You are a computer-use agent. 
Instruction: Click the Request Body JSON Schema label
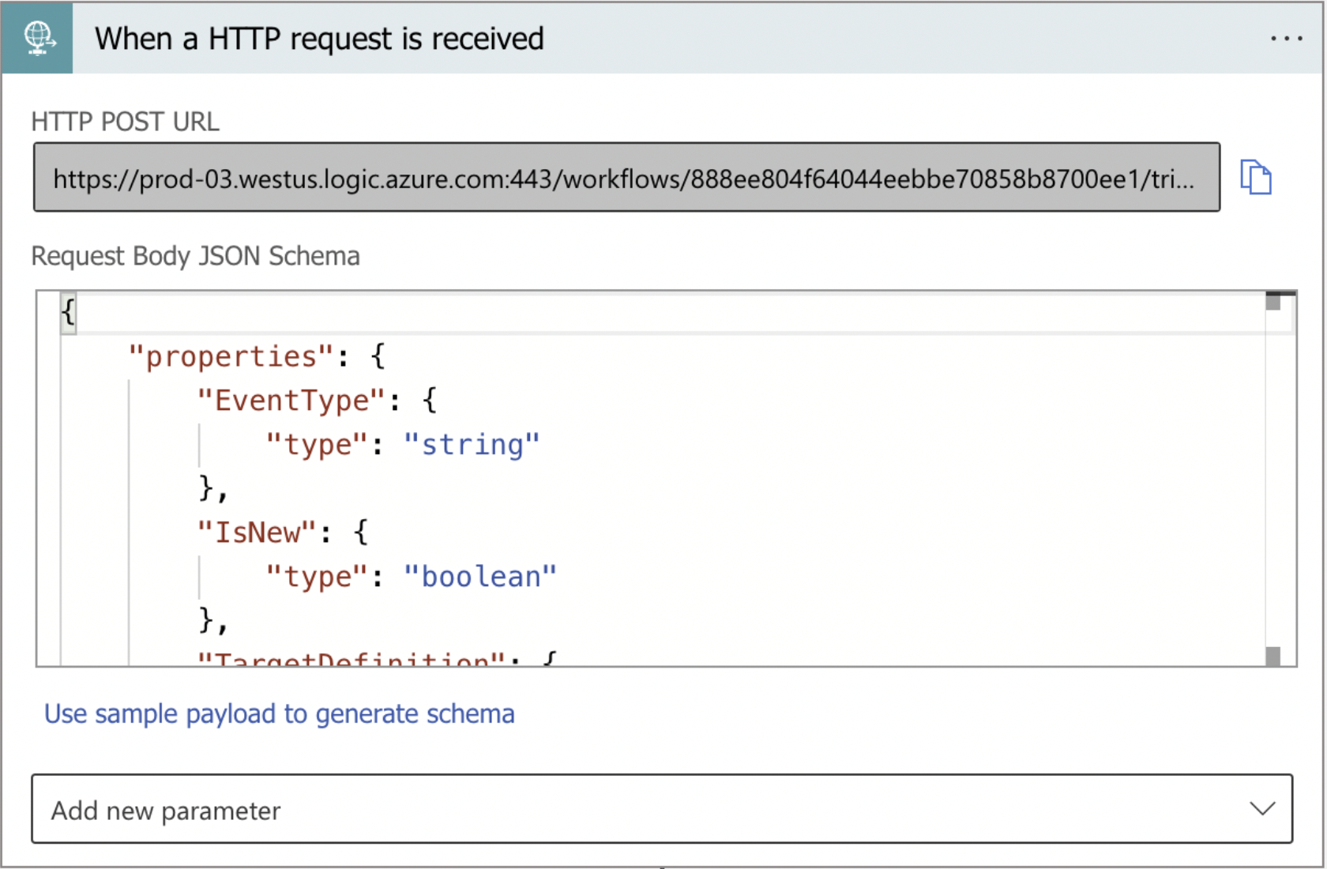coord(195,256)
